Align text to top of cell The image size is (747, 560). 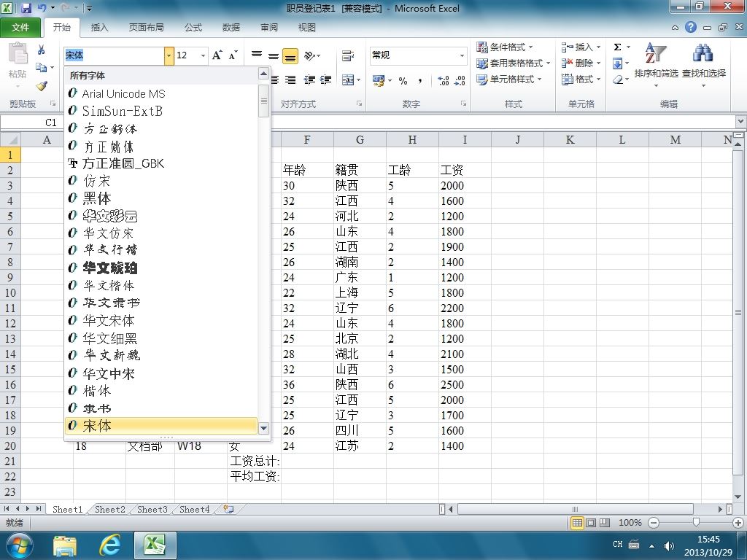[257, 55]
